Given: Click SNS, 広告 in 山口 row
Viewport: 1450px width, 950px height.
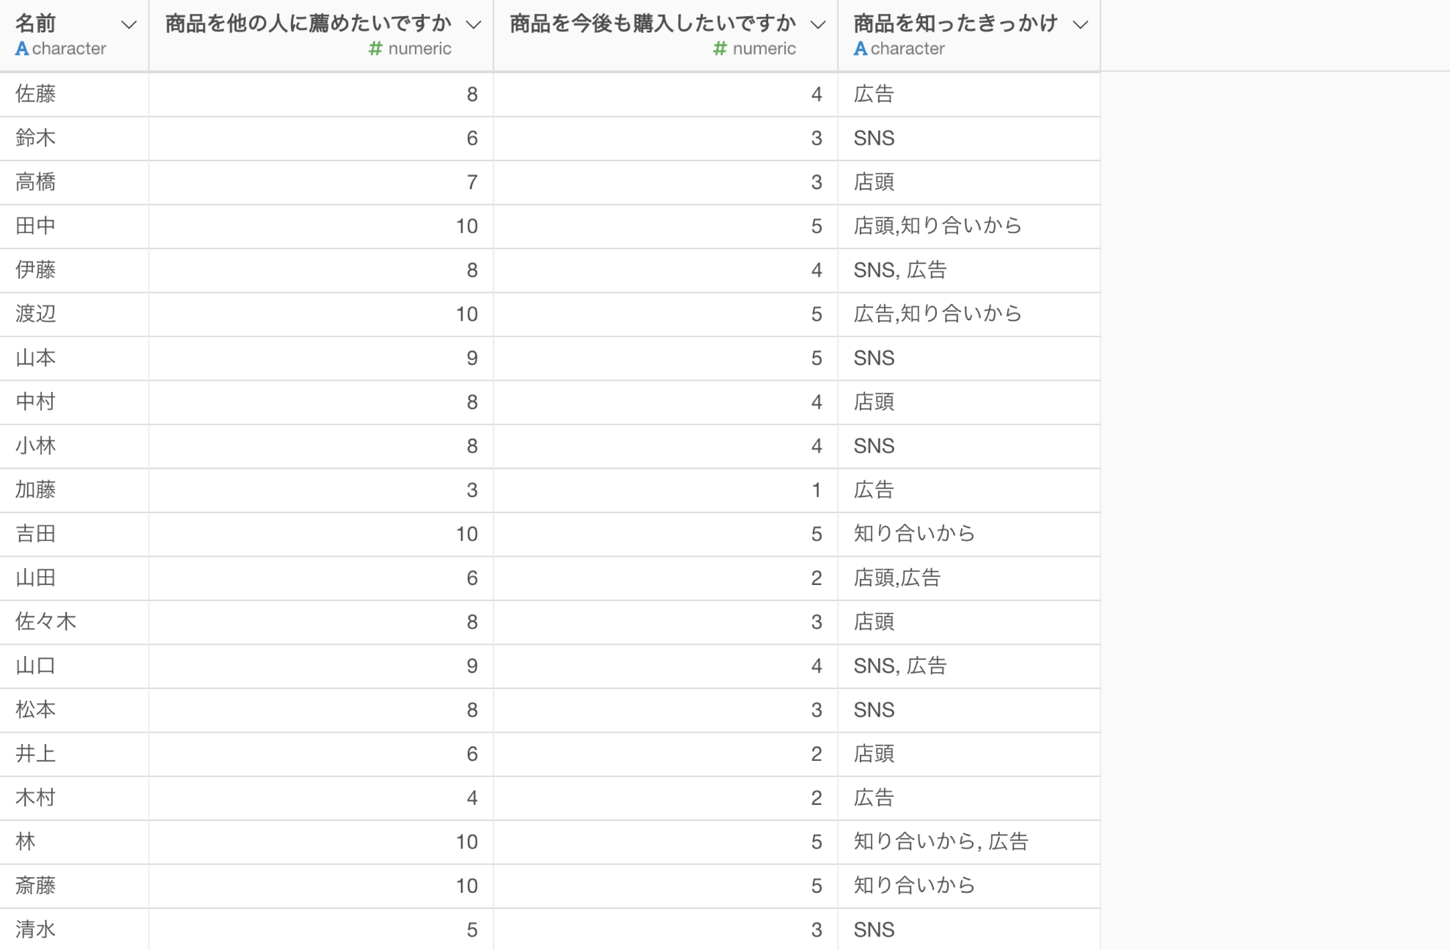Looking at the screenshot, I should click(900, 665).
